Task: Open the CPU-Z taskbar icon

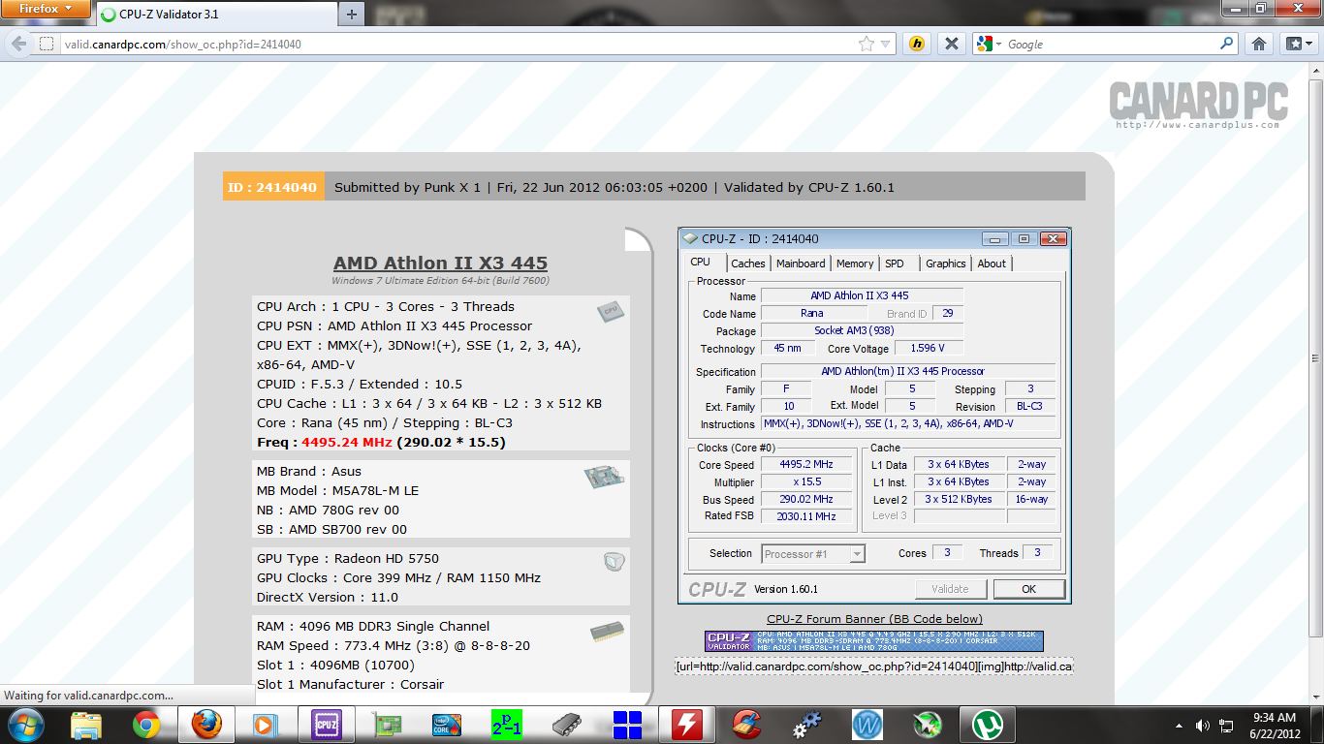Action: [326, 725]
